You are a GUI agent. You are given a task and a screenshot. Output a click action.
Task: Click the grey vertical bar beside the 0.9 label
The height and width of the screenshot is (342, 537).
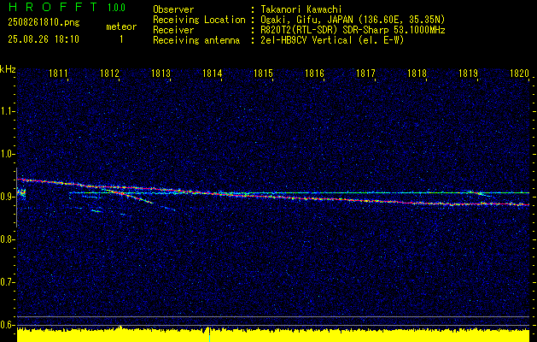16,198
